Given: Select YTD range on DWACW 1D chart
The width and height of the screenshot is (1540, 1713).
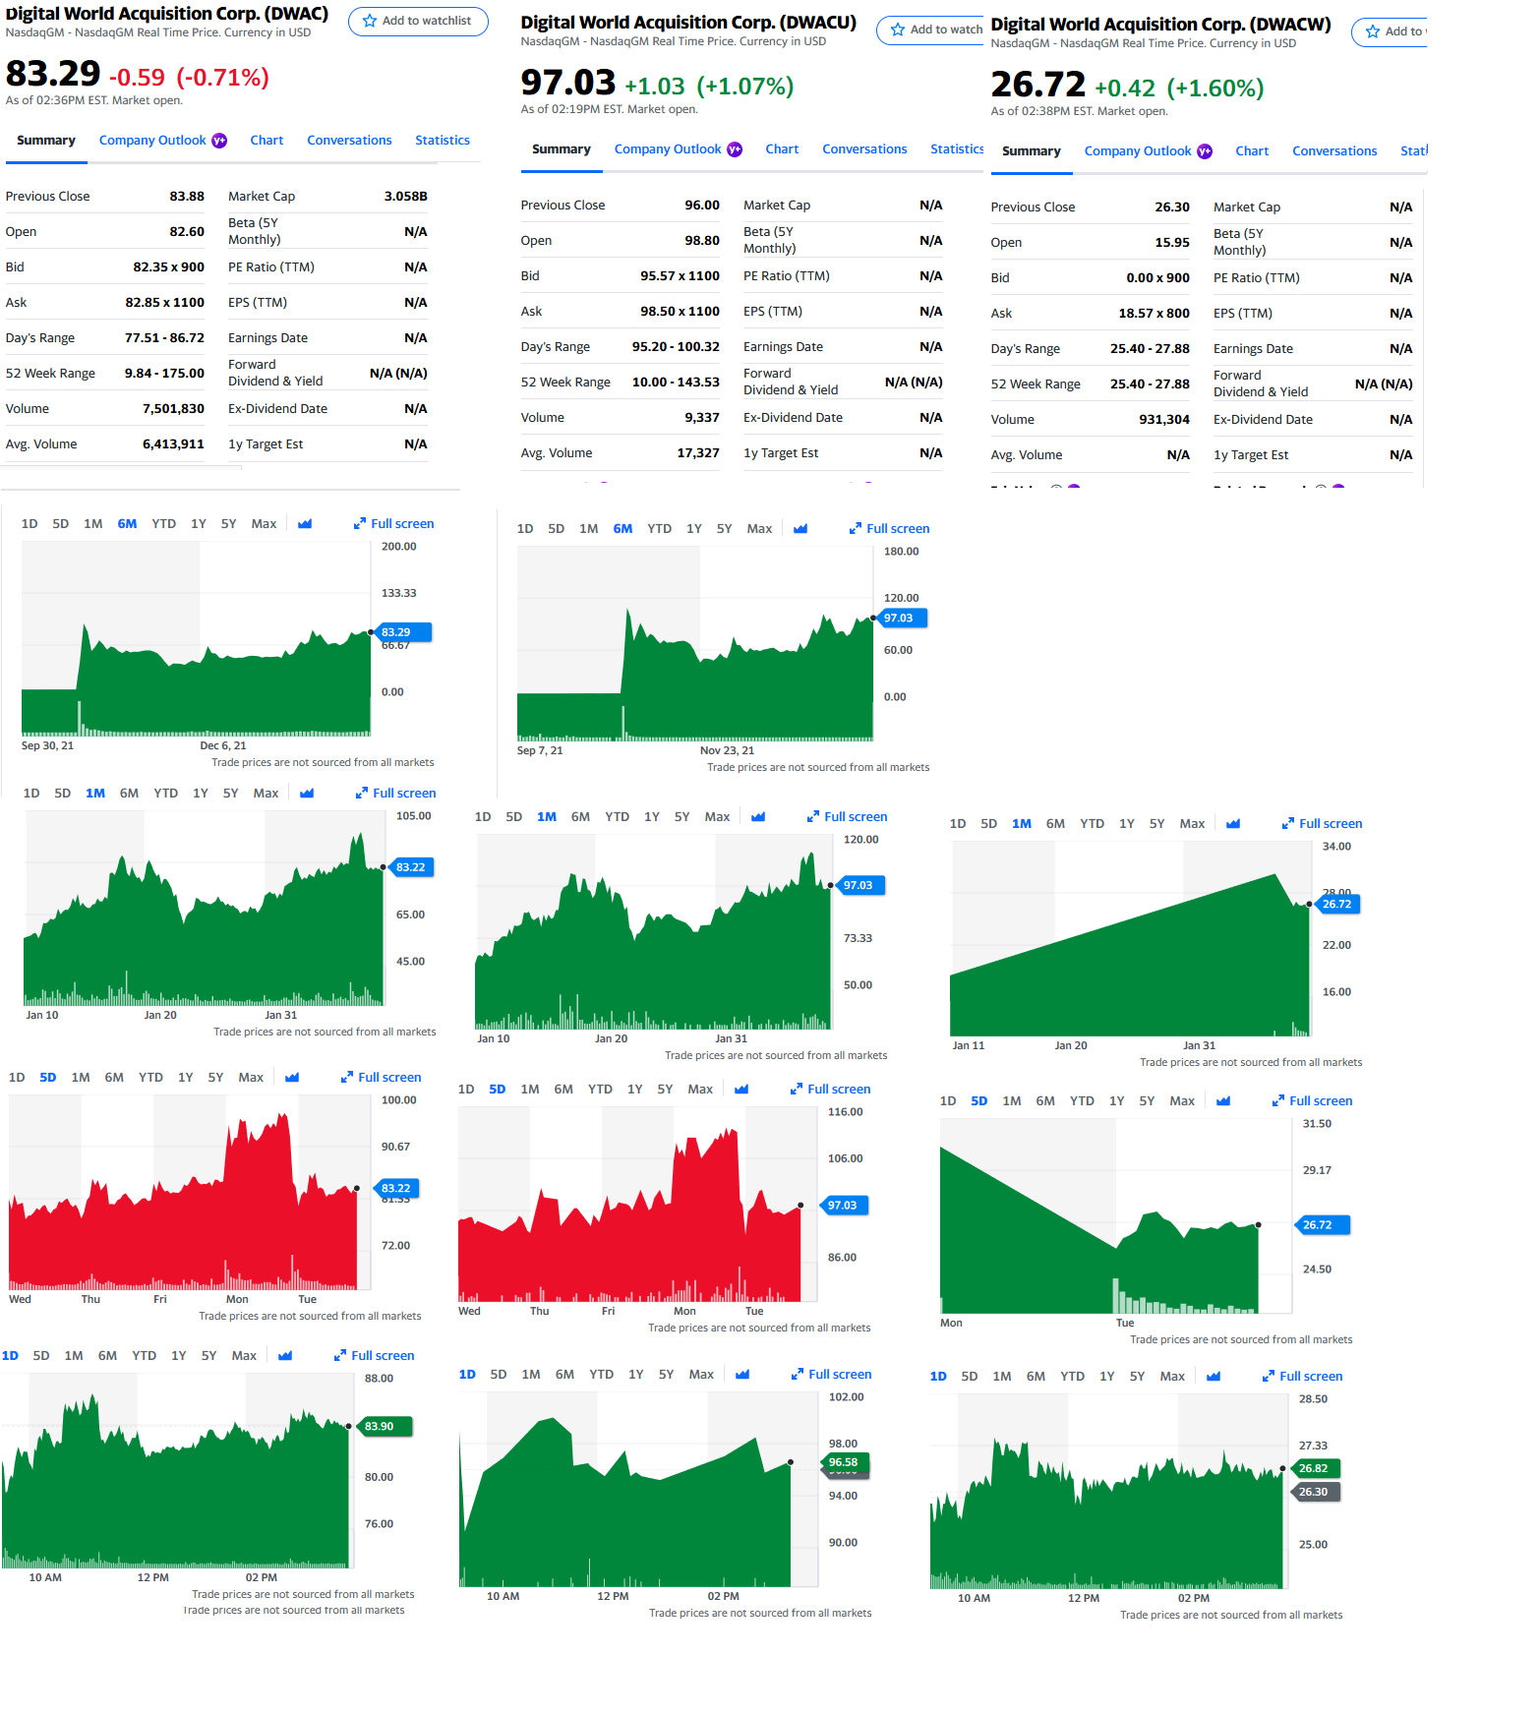Looking at the screenshot, I should point(1073,1377).
